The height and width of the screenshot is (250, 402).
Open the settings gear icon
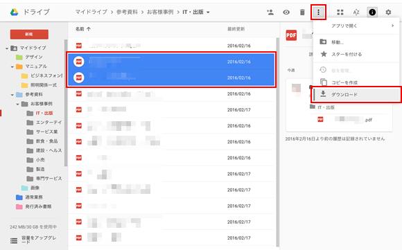(x=388, y=12)
